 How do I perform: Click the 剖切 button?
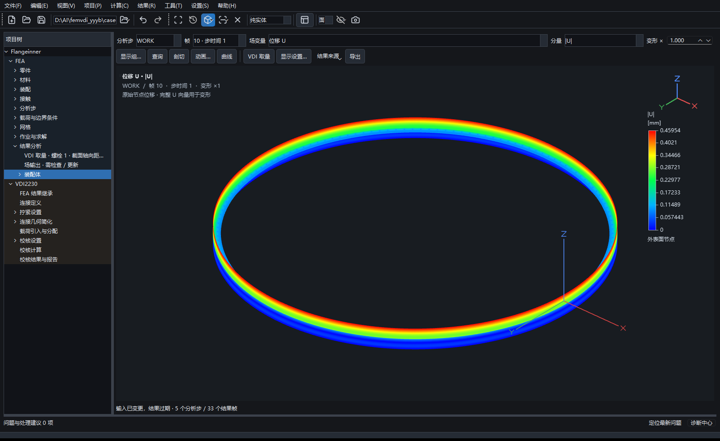point(179,56)
